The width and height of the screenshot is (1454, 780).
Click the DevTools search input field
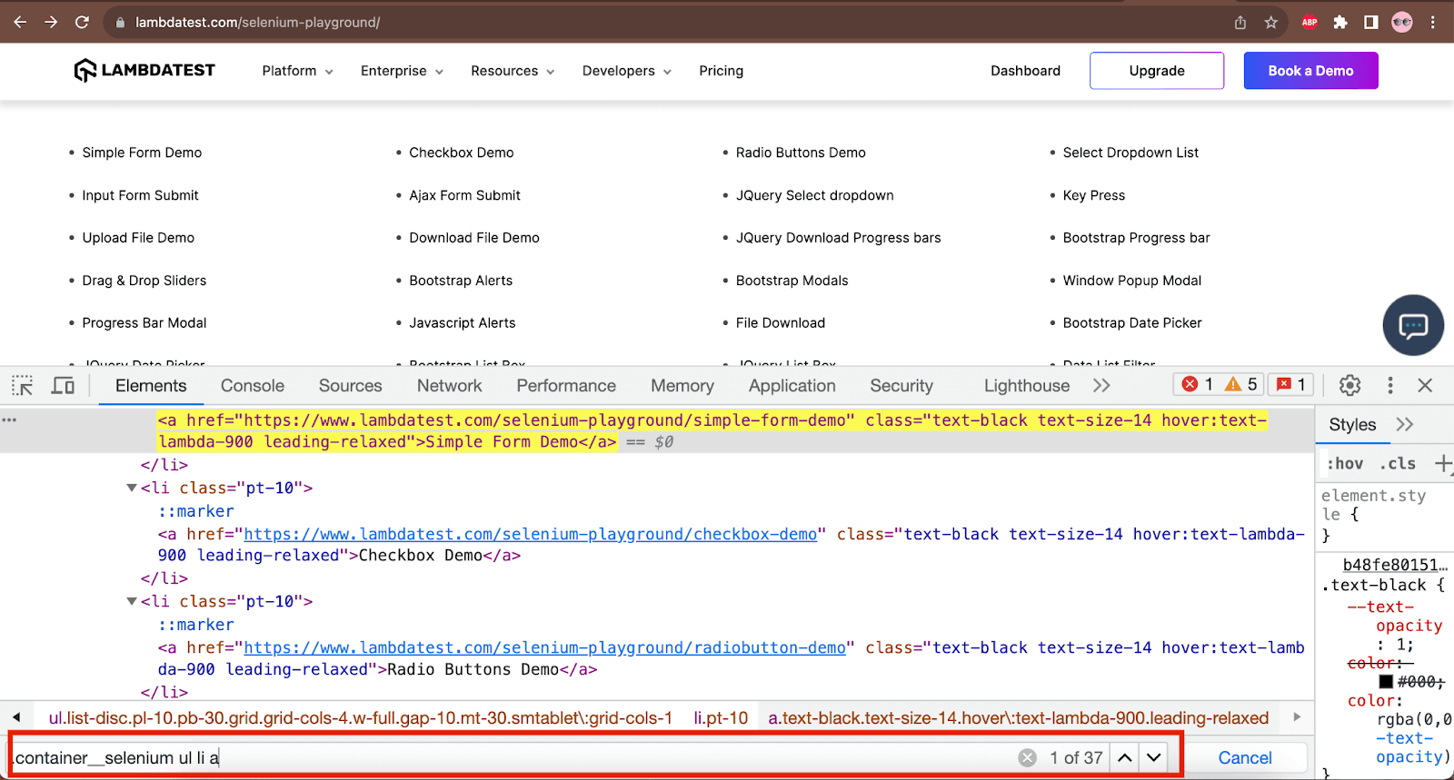click(513, 757)
